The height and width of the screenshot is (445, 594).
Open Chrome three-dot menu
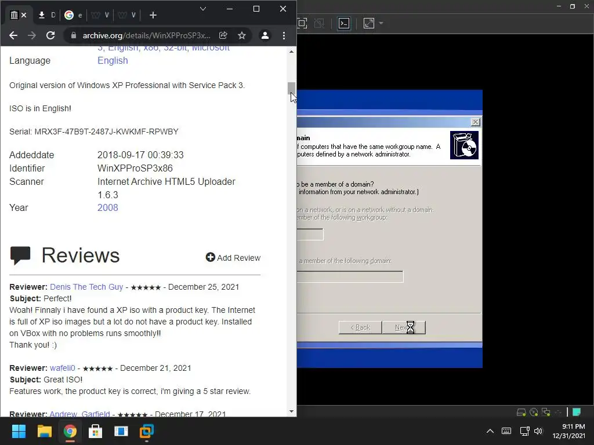pyautogui.click(x=284, y=35)
